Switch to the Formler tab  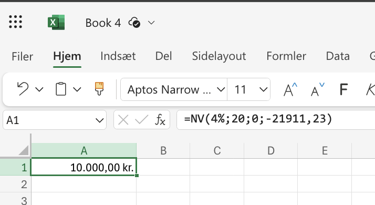pos(286,56)
